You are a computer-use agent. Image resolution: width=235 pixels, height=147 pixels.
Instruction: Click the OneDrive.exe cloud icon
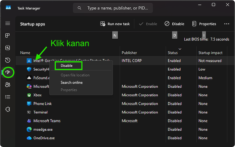coord(29,138)
